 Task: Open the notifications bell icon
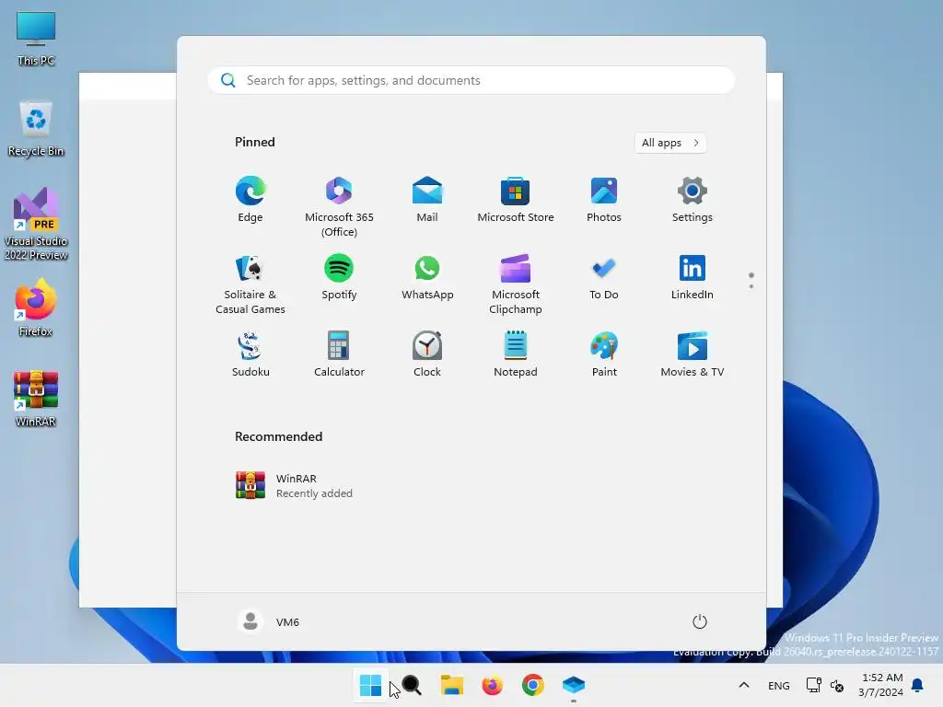tap(917, 685)
